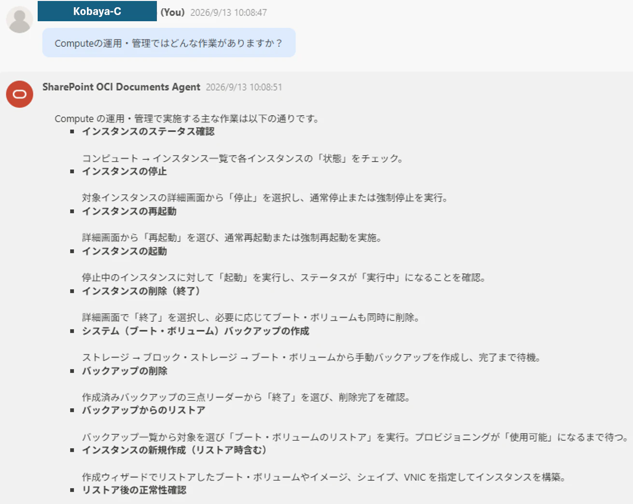This screenshot has width=633, height=504.
Task: Click the user question bubble about Compute
Action: pyautogui.click(x=169, y=43)
